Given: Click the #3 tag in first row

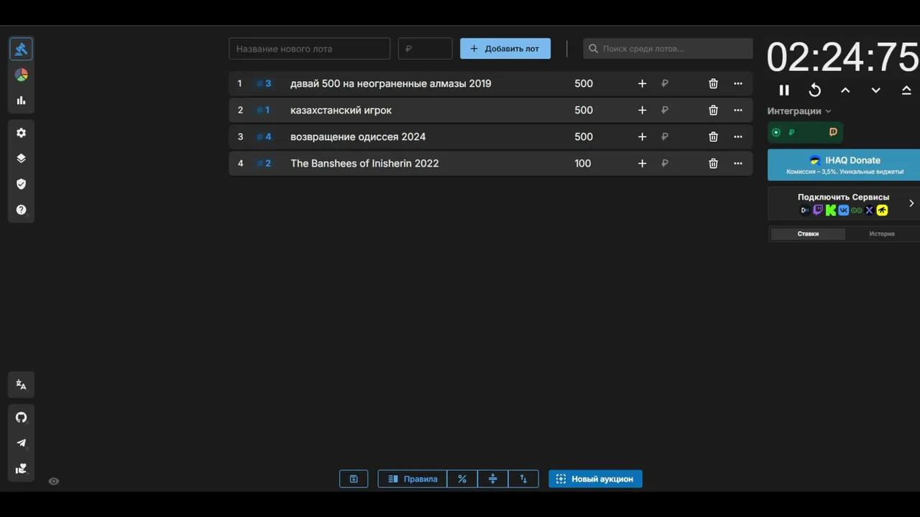Looking at the screenshot, I should 264,83.
